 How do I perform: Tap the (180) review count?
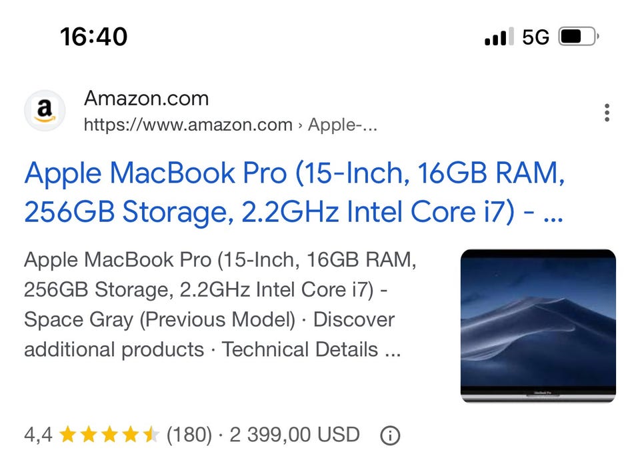(189, 435)
